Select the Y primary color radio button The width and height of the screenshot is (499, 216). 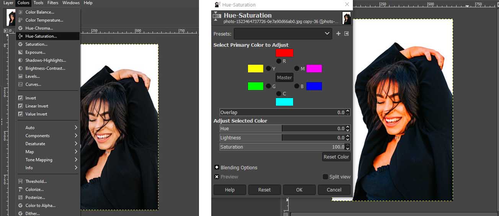click(x=268, y=69)
